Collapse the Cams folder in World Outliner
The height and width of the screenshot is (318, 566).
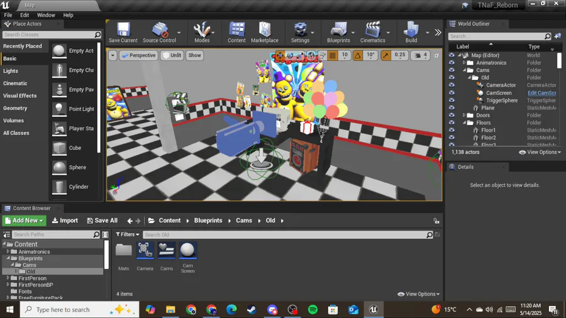coord(464,70)
